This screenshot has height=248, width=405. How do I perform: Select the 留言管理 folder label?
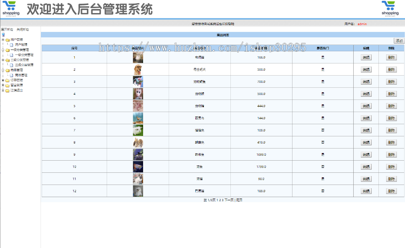pyautogui.click(x=17, y=85)
